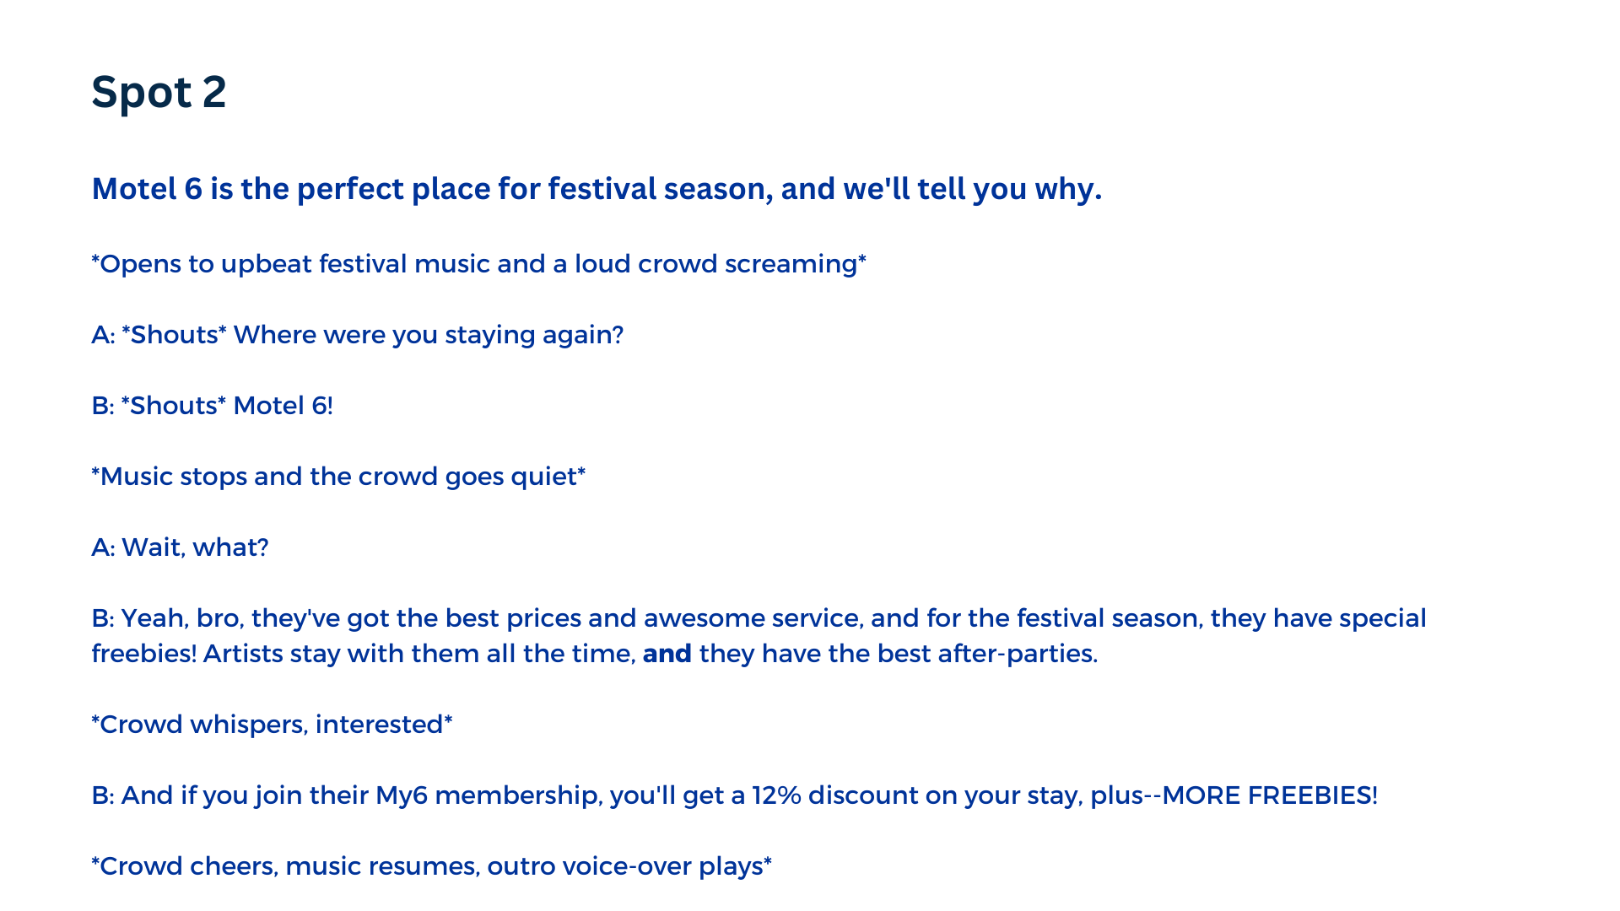Click the 'Spot 2' slide title
Screen dimensions: 1620x911
pos(159,92)
